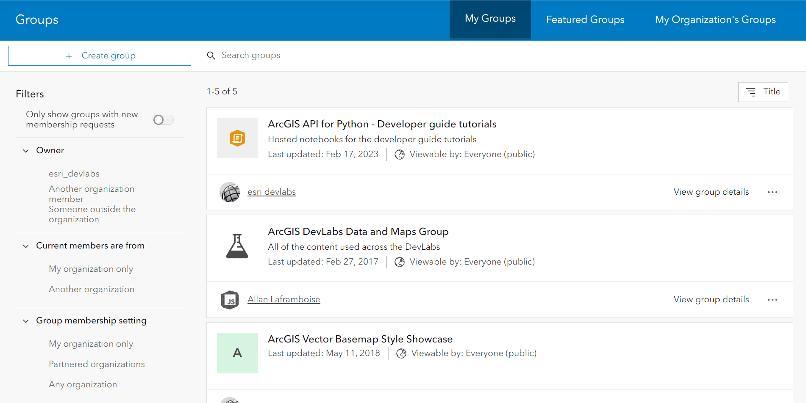
Task: Switch to Featured Groups tab
Action: (x=585, y=20)
